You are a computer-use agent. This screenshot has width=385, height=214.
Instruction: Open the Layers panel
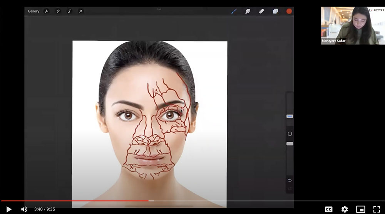(275, 11)
